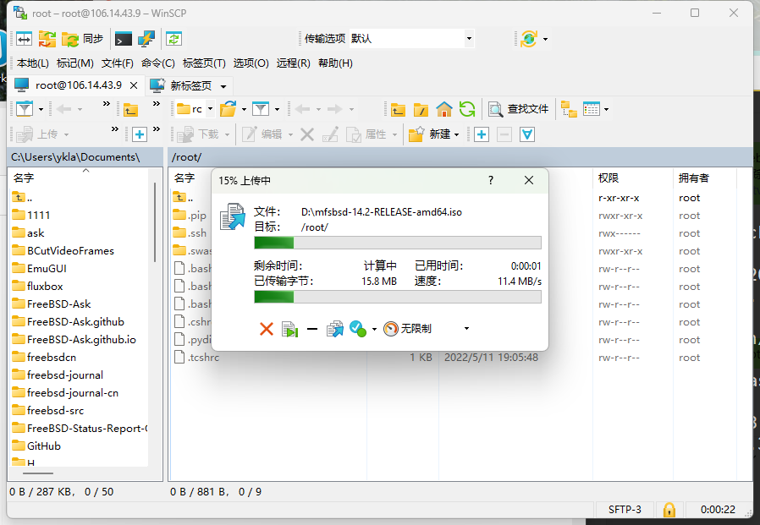Viewport: 760px width, 525px height.
Task: Toggle the remote directory tree icon
Action: (569, 109)
